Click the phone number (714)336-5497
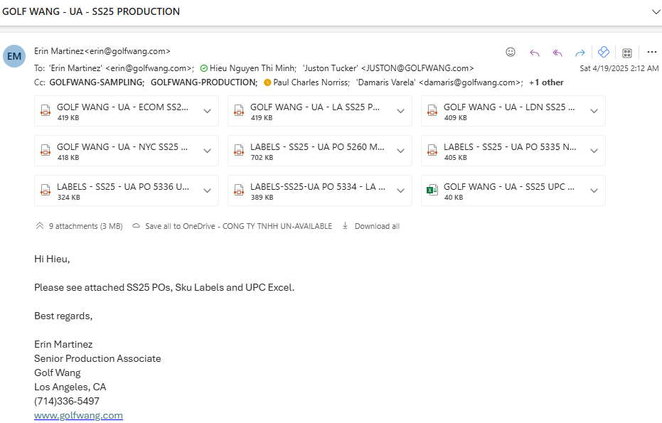Viewport: 662px width, 423px height. pos(67,401)
